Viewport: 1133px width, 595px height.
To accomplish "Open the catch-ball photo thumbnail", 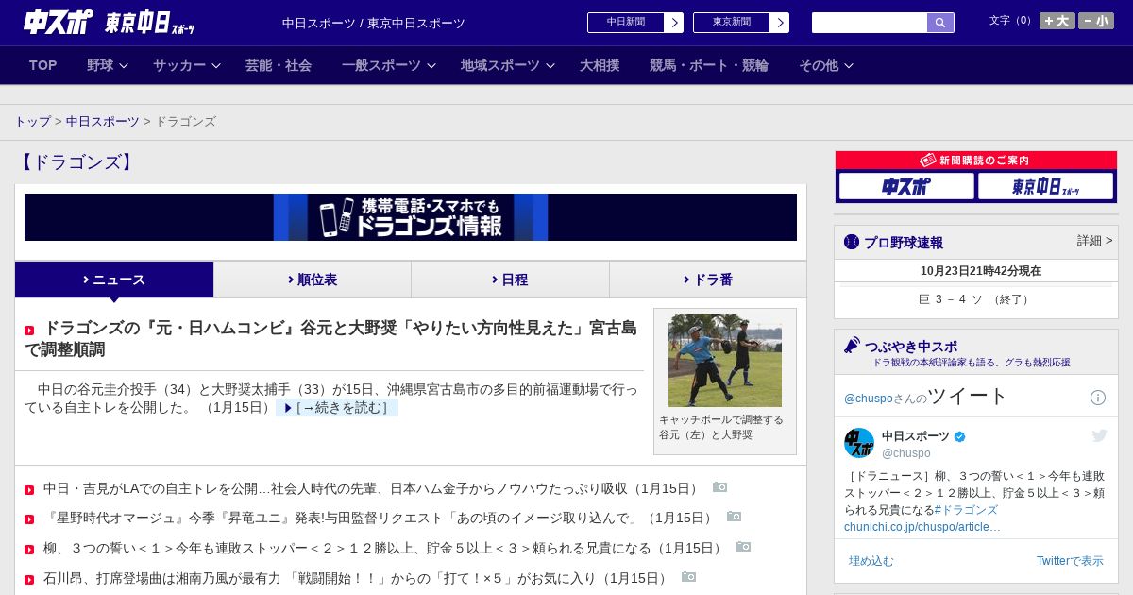I will click(x=725, y=360).
